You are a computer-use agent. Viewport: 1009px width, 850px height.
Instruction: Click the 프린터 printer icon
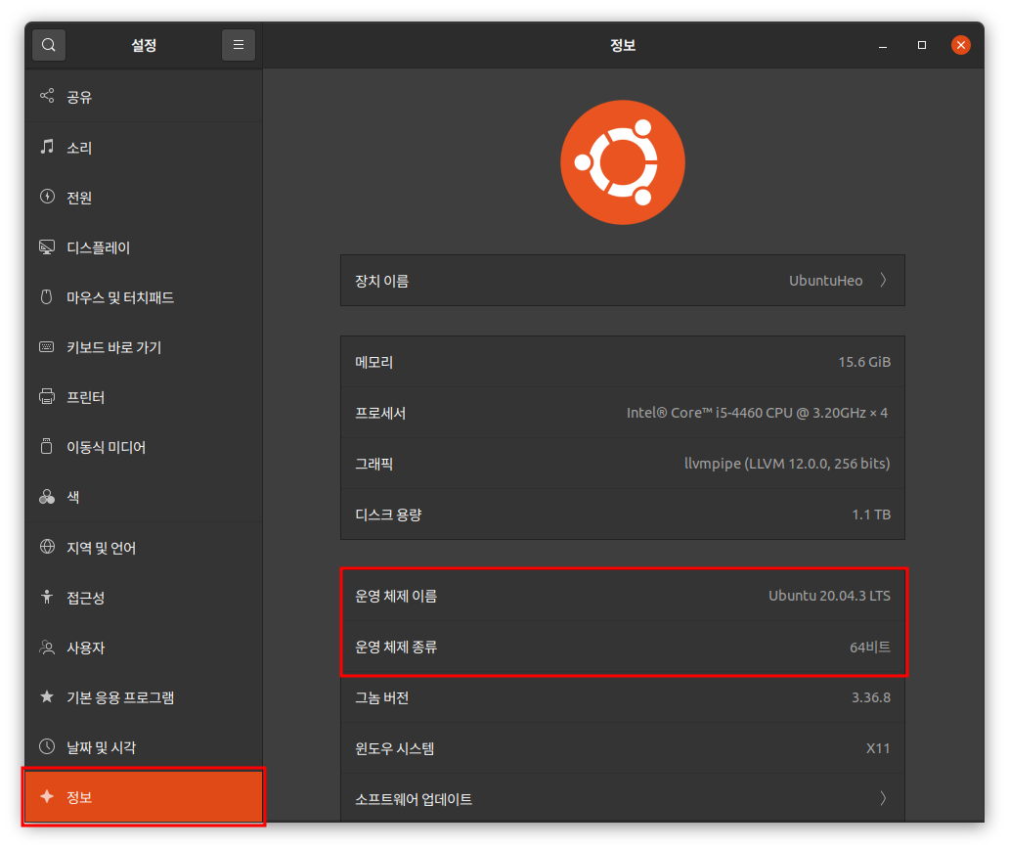47,397
